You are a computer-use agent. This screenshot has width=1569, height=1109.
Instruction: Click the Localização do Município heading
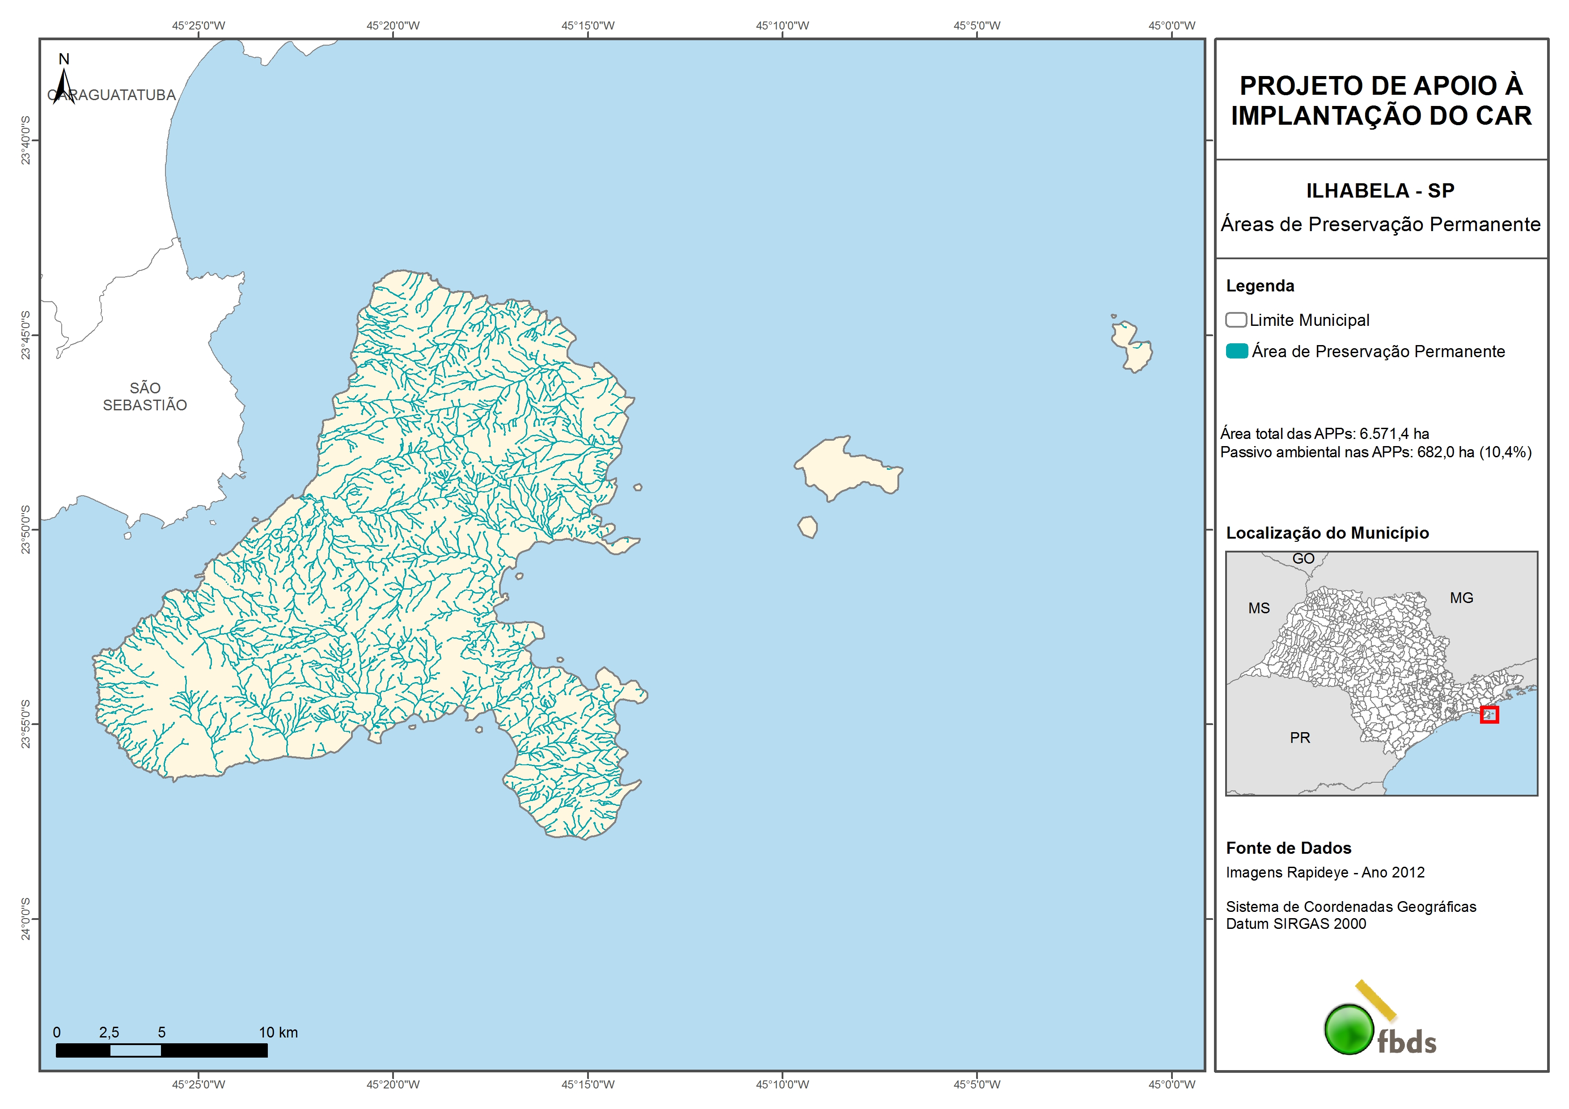point(1327,533)
